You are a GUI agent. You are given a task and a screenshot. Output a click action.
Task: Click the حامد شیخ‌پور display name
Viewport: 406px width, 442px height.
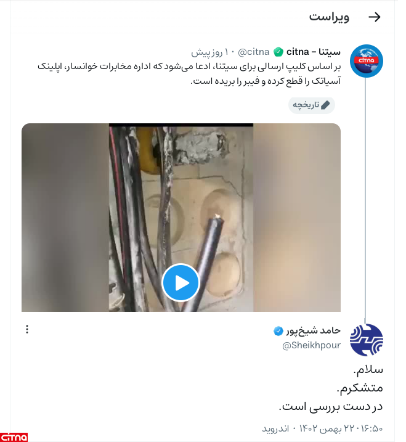click(x=314, y=330)
